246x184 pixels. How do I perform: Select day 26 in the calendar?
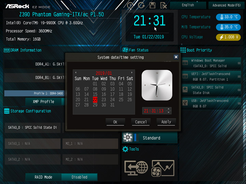tap(129, 99)
